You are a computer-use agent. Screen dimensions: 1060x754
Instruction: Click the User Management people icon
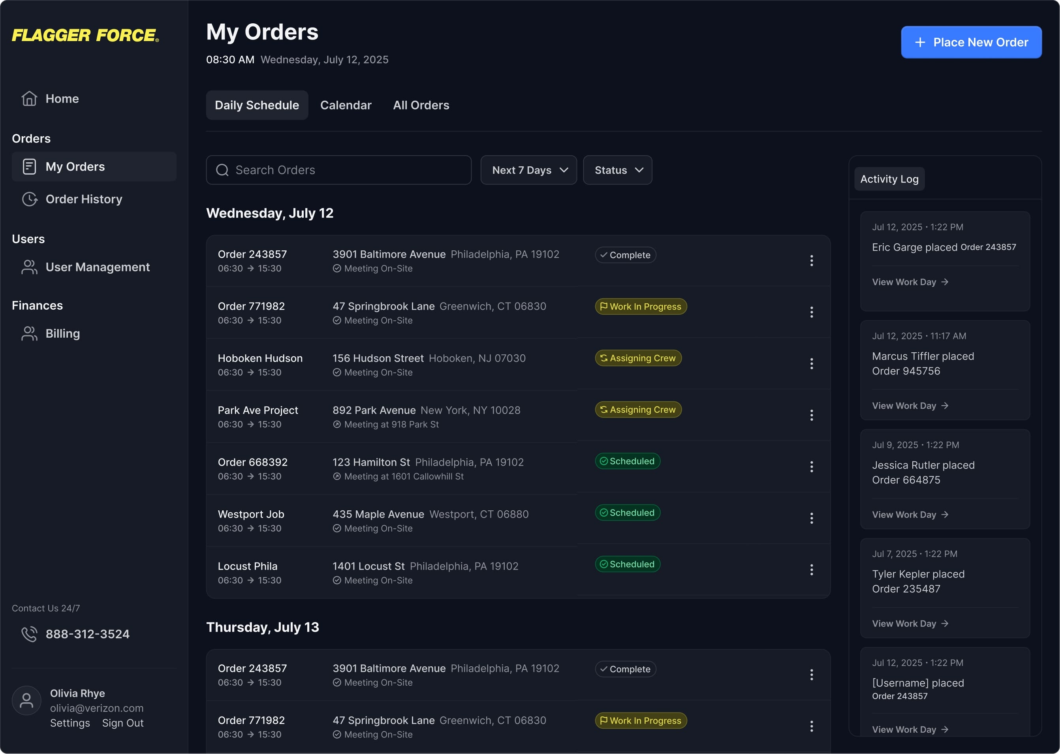coord(29,267)
